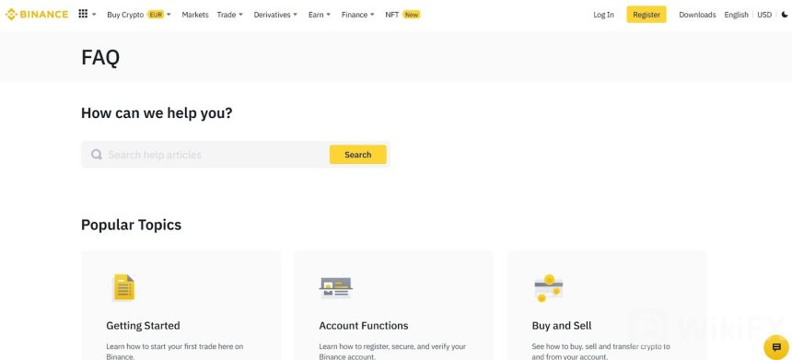Click the 'How can we help you?' heading
Viewport: 792px width, 360px height.
coord(157,113)
